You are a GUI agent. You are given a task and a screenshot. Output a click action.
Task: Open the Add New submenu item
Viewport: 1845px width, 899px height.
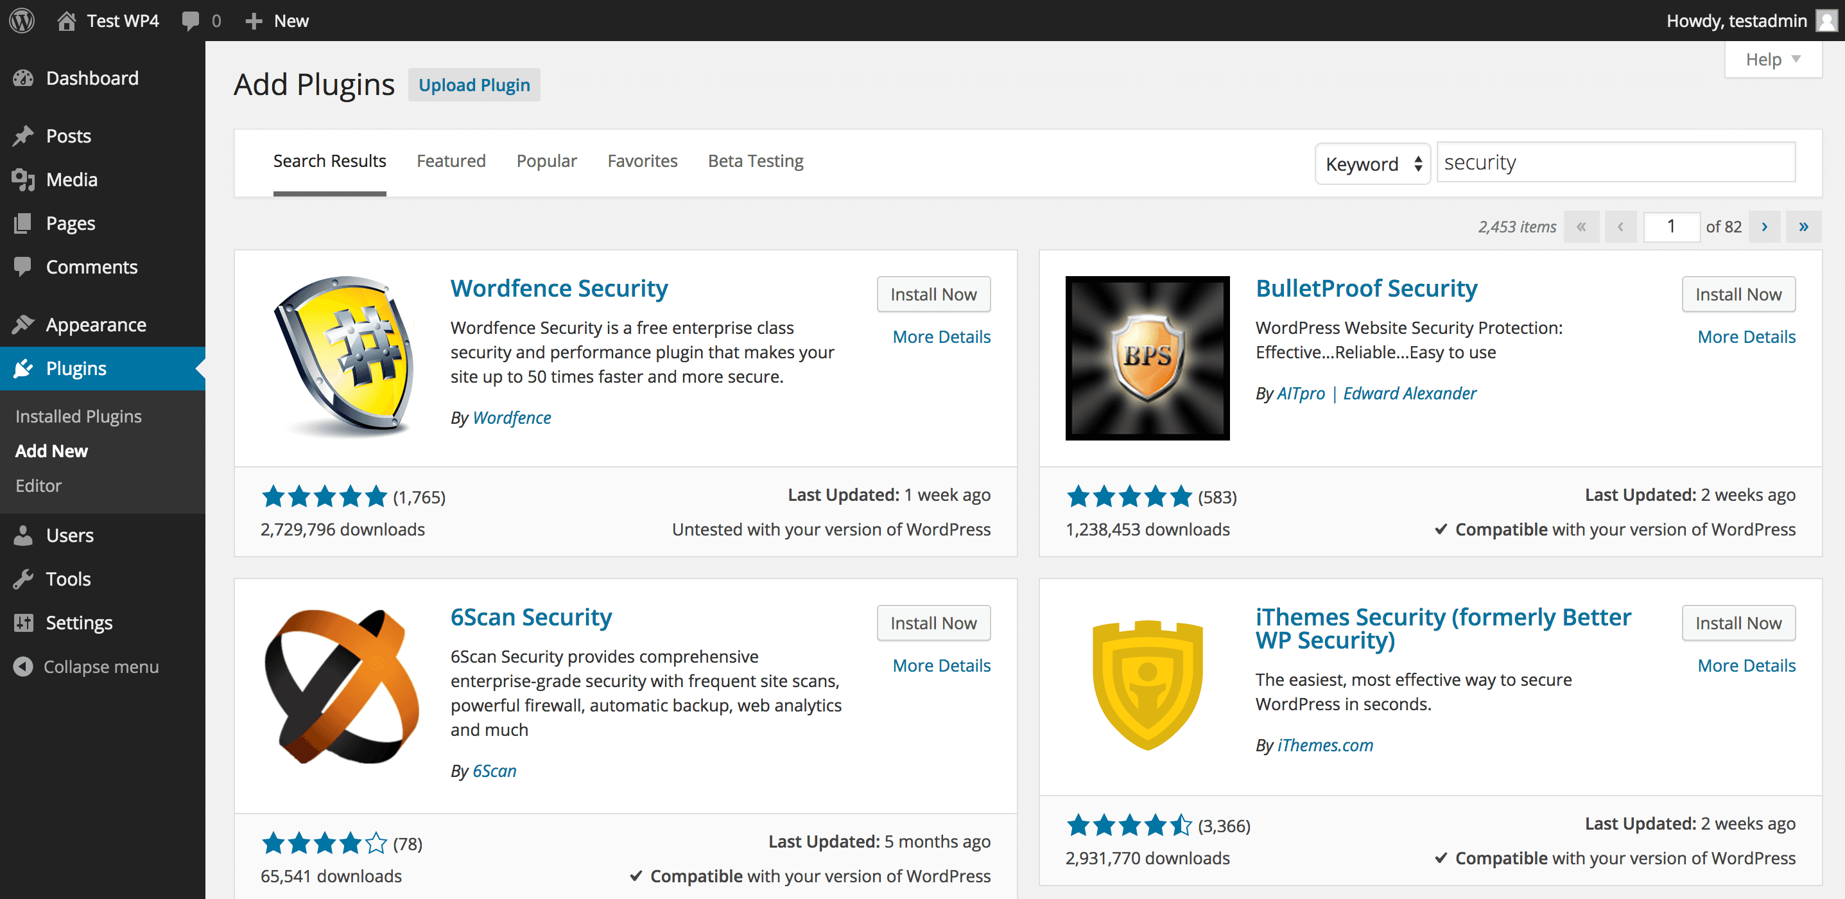pos(51,451)
